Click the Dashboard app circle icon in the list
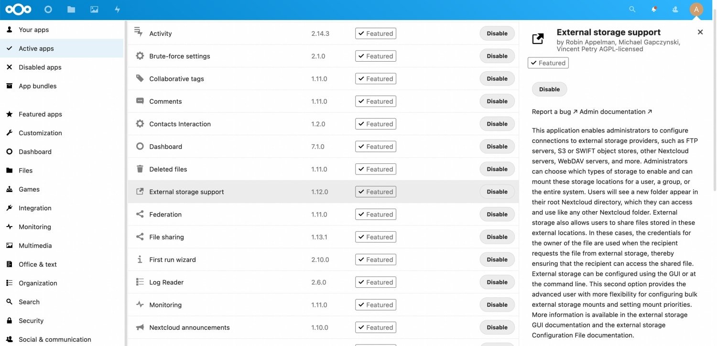 click(140, 146)
